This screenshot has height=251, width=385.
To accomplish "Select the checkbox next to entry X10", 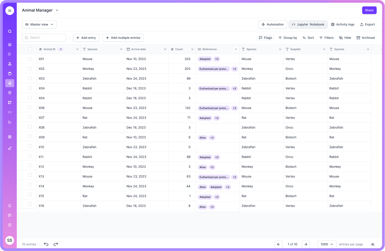I will click(x=30, y=147).
